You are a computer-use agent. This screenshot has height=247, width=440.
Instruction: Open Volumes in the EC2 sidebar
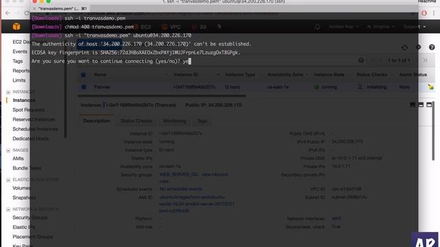(21, 188)
